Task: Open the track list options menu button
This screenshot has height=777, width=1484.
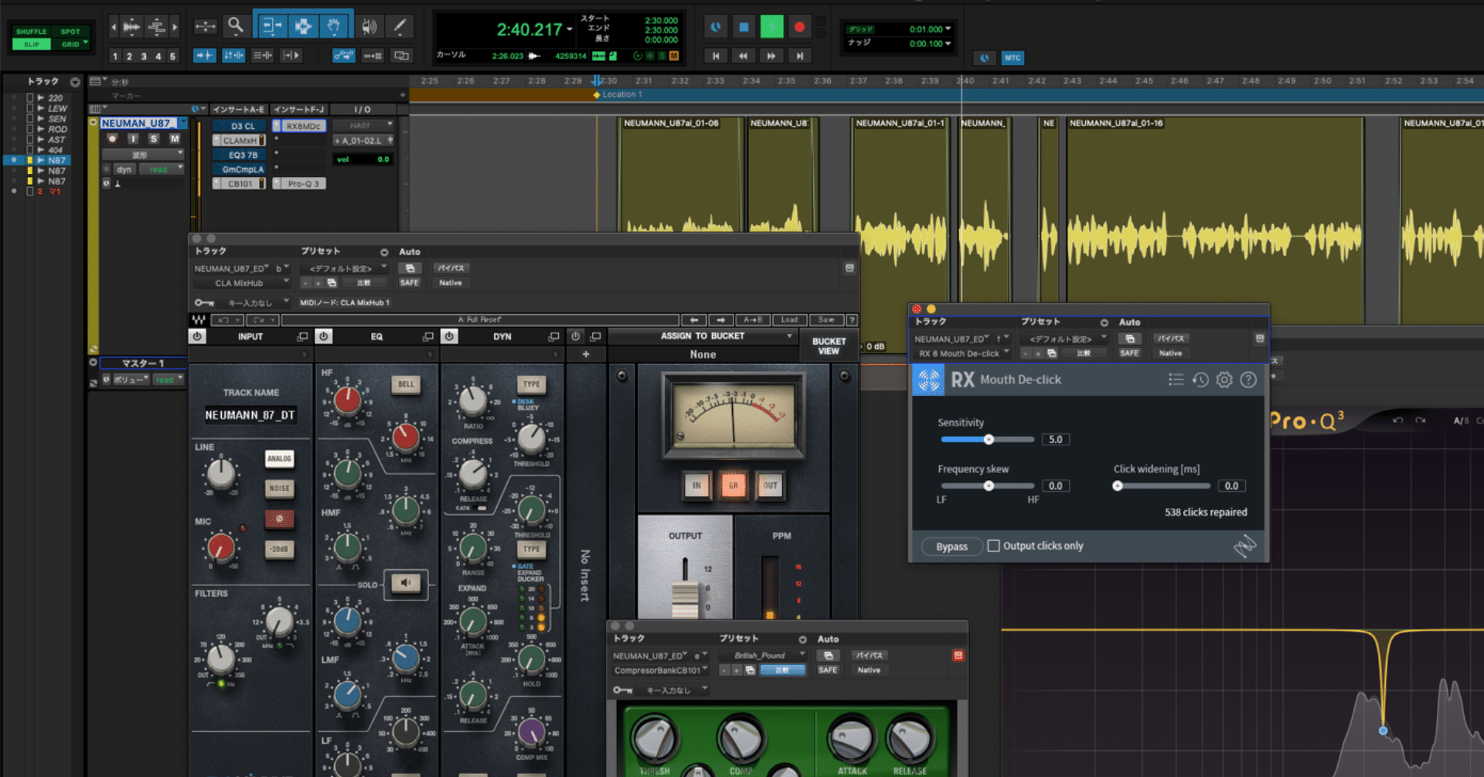Action: [75, 82]
